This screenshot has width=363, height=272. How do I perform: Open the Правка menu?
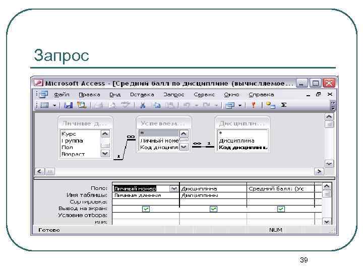coord(89,95)
